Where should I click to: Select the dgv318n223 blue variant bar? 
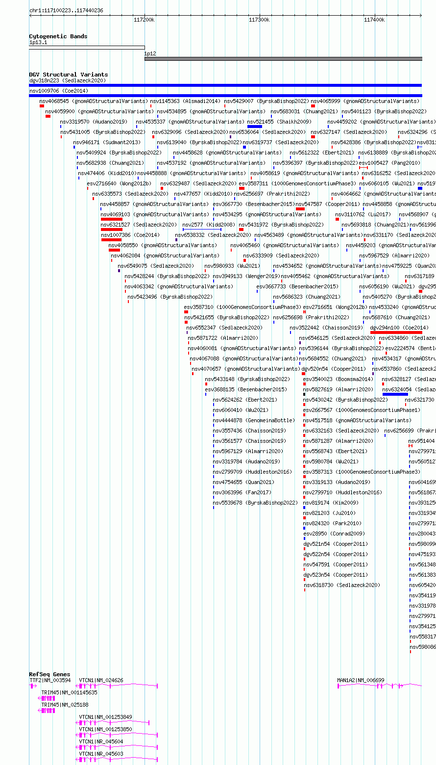[x=225, y=85]
